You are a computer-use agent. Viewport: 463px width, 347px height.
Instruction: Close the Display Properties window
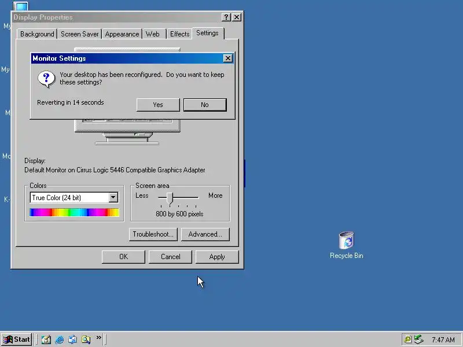pyautogui.click(x=237, y=17)
